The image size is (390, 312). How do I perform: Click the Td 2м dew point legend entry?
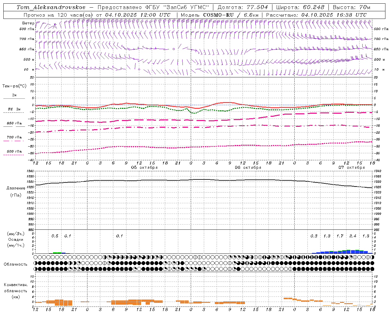[x=14, y=109]
